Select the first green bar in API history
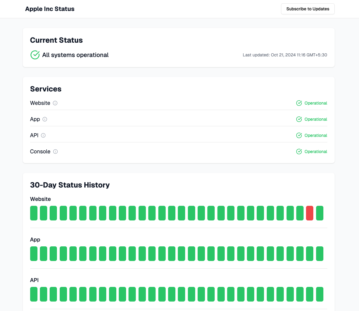This screenshot has height=311, width=359. point(34,294)
